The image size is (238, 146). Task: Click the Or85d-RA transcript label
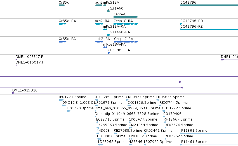[x=67, y=21]
